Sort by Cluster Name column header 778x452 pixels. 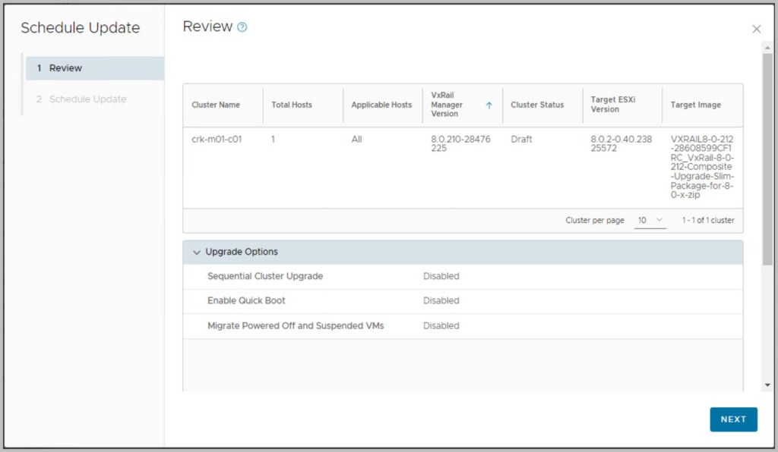click(216, 105)
